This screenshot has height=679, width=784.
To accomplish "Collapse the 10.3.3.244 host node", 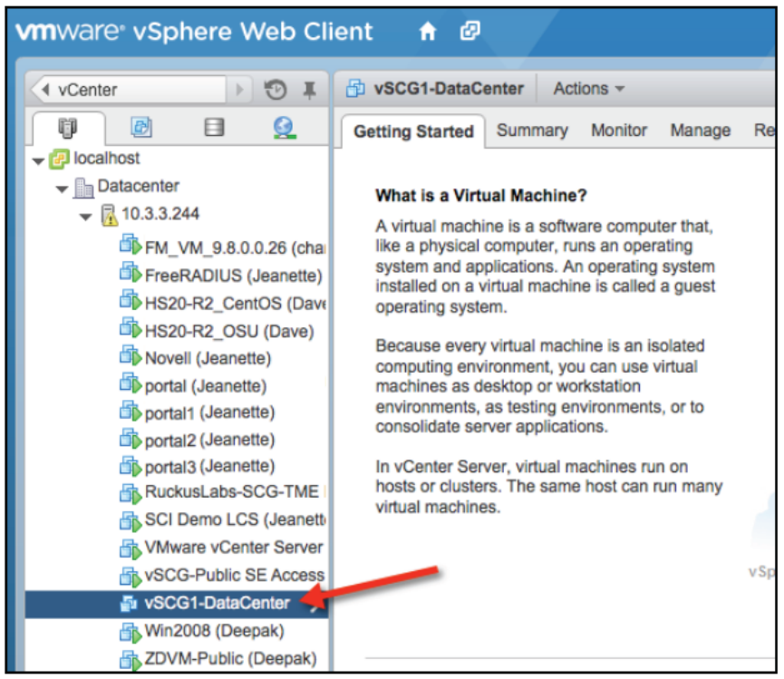I will (86, 217).
